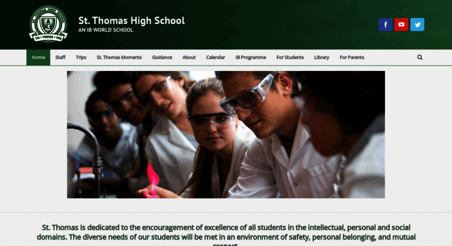Expand the Guidance menu
Screen dimensions: 452x246
[x=162, y=58]
